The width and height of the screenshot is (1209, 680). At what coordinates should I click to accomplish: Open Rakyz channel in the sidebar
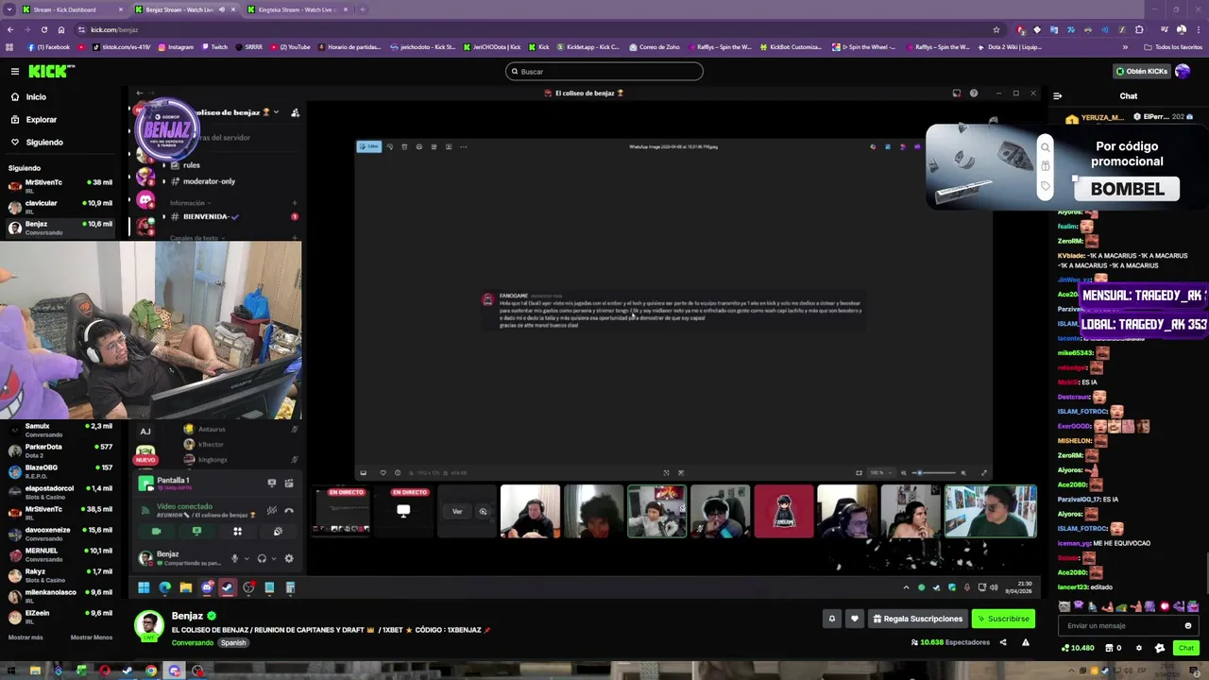pyautogui.click(x=60, y=575)
